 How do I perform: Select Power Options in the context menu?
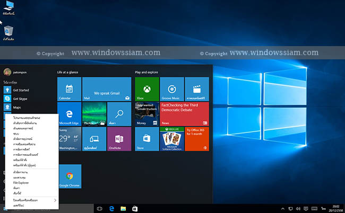coord(32,123)
